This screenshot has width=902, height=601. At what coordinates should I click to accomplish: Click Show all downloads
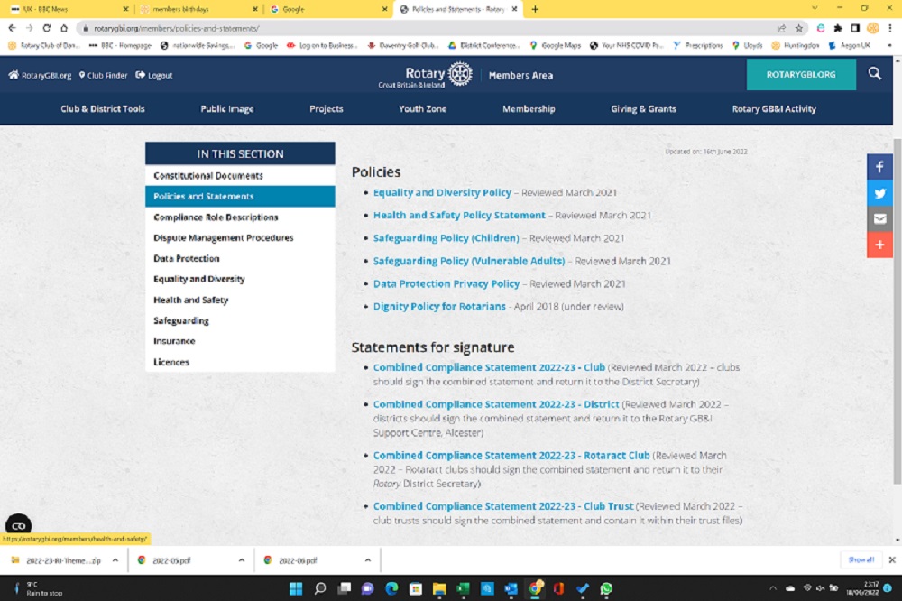point(861,559)
